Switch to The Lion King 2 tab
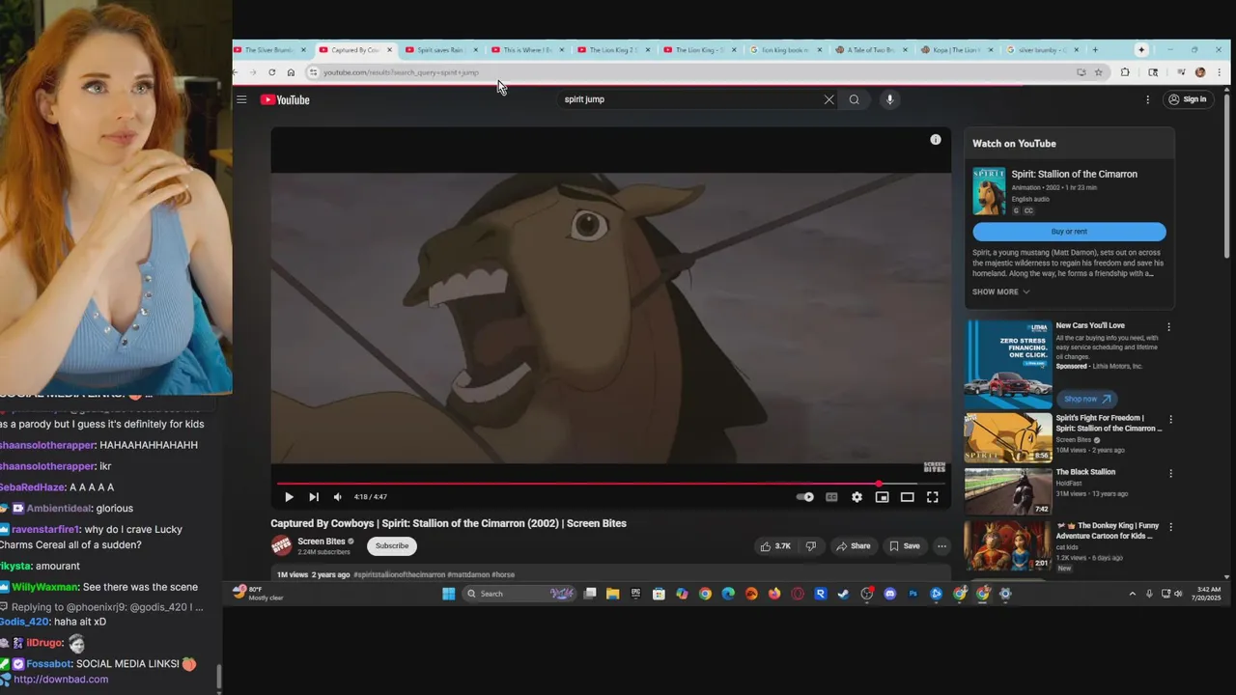This screenshot has width=1236, height=695. click(x=613, y=50)
